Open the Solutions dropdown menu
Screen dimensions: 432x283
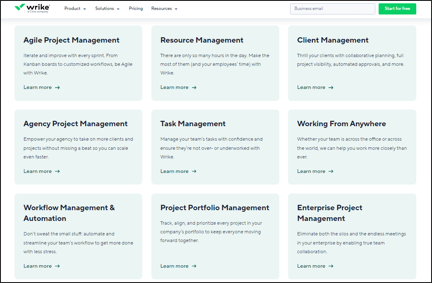click(x=107, y=9)
